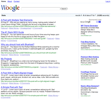Click the Woogle logo
This screenshot has width=111, height=100.
coord(10,8)
